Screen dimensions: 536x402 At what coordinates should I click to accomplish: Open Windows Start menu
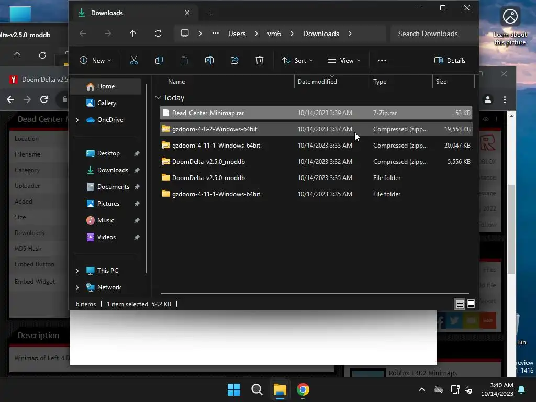click(x=234, y=389)
